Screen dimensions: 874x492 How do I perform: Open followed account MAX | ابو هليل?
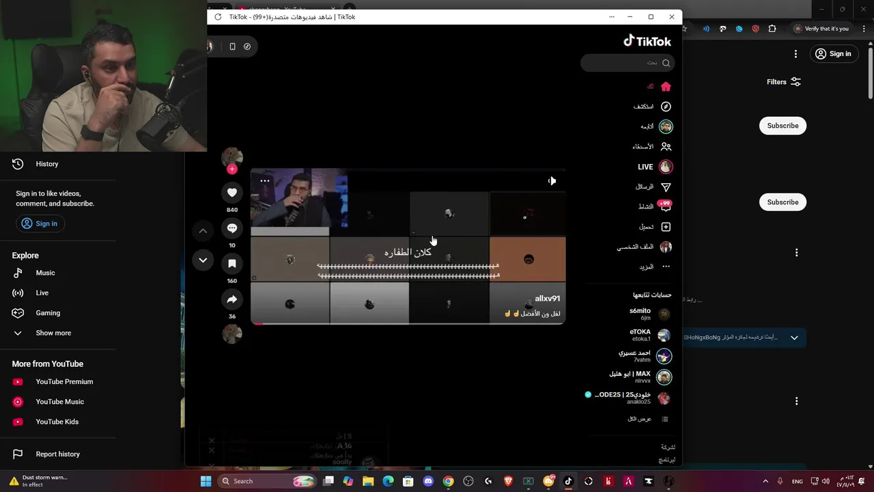tap(640, 377)
